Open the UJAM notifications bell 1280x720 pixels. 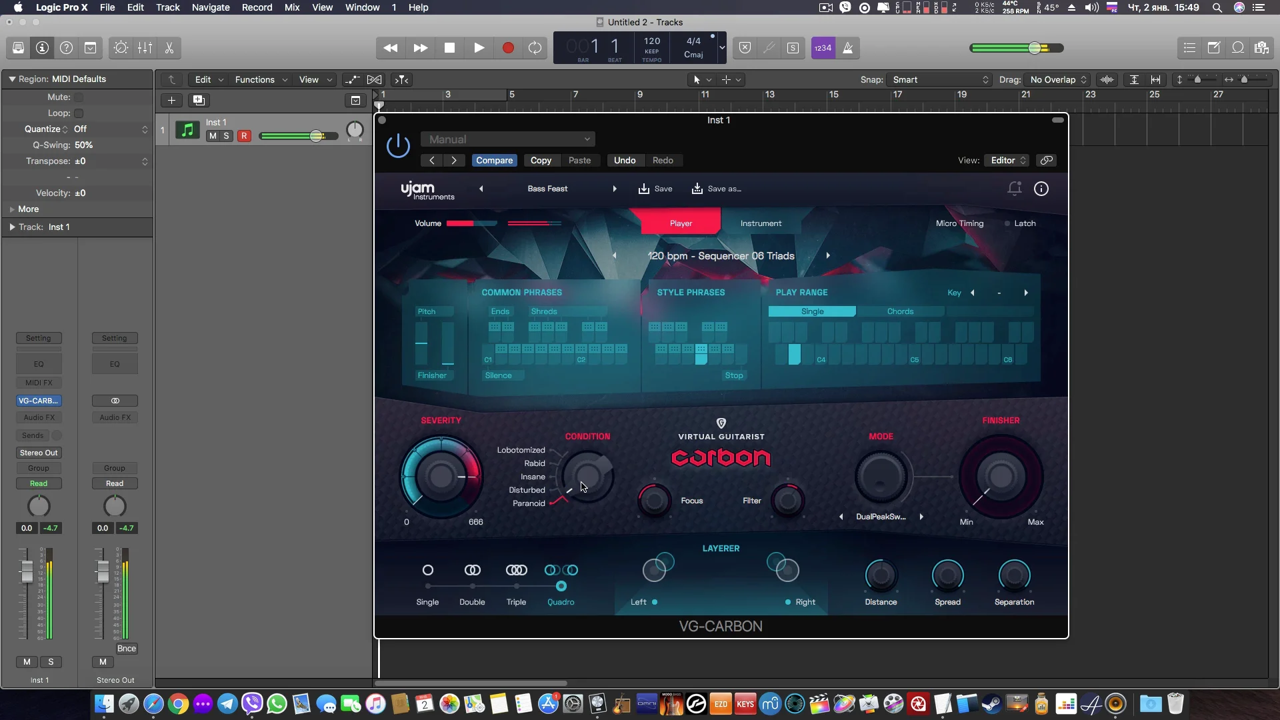1015,189
